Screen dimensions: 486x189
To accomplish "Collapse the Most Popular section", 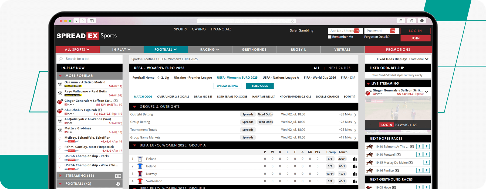I will pos(60,76).
